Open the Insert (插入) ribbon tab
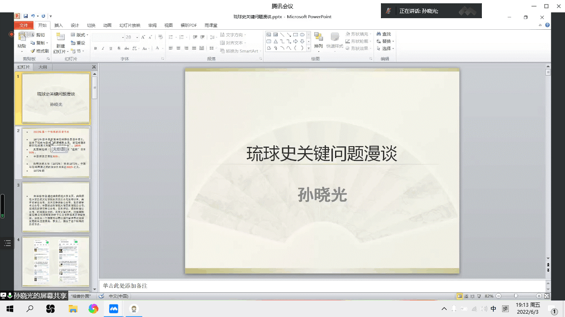 pos(59,26)
